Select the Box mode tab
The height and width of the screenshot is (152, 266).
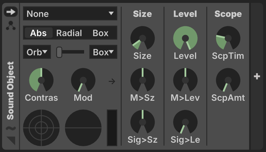tap(100, 33)
